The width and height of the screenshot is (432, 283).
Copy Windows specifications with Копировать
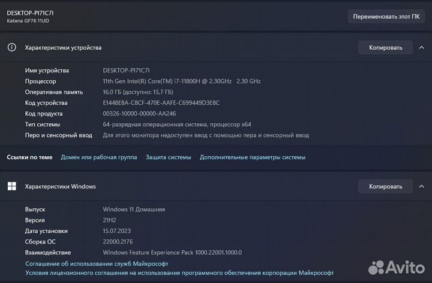pos(385,186)
